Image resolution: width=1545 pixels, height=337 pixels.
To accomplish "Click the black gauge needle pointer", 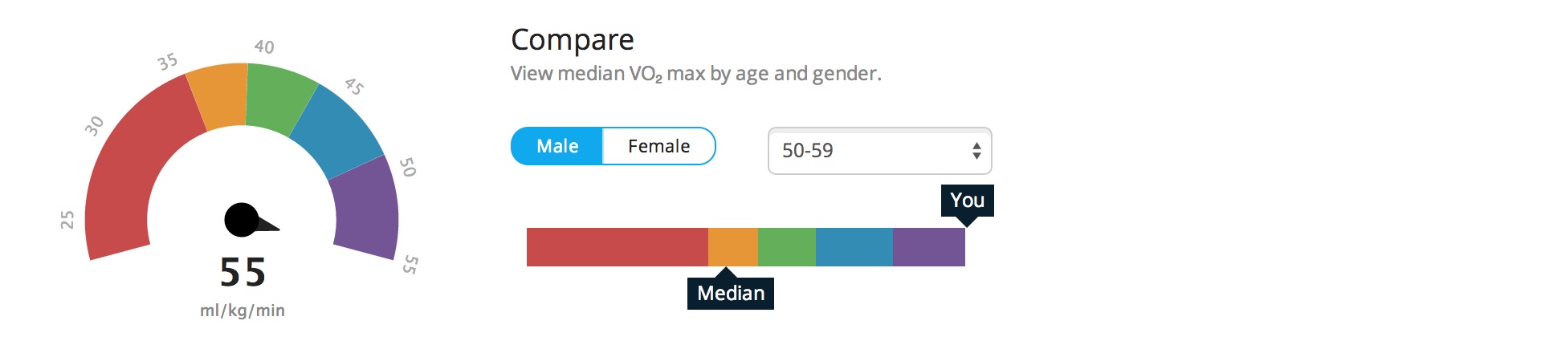I will 244,221.
